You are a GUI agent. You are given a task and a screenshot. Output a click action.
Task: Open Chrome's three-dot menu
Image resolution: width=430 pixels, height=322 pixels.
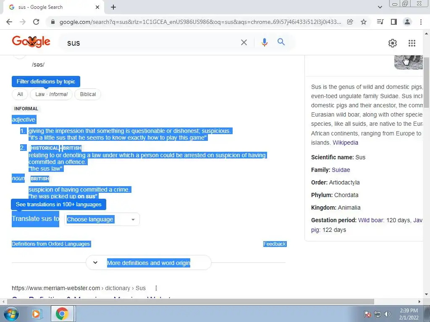421,22
